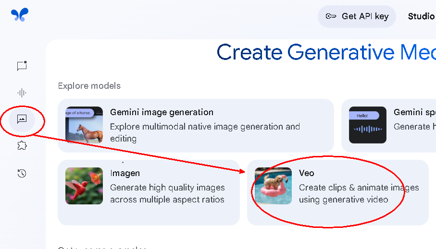436x249 pixels.
Task: Open the Stream audio waveform icon
Action: point(22,93)
